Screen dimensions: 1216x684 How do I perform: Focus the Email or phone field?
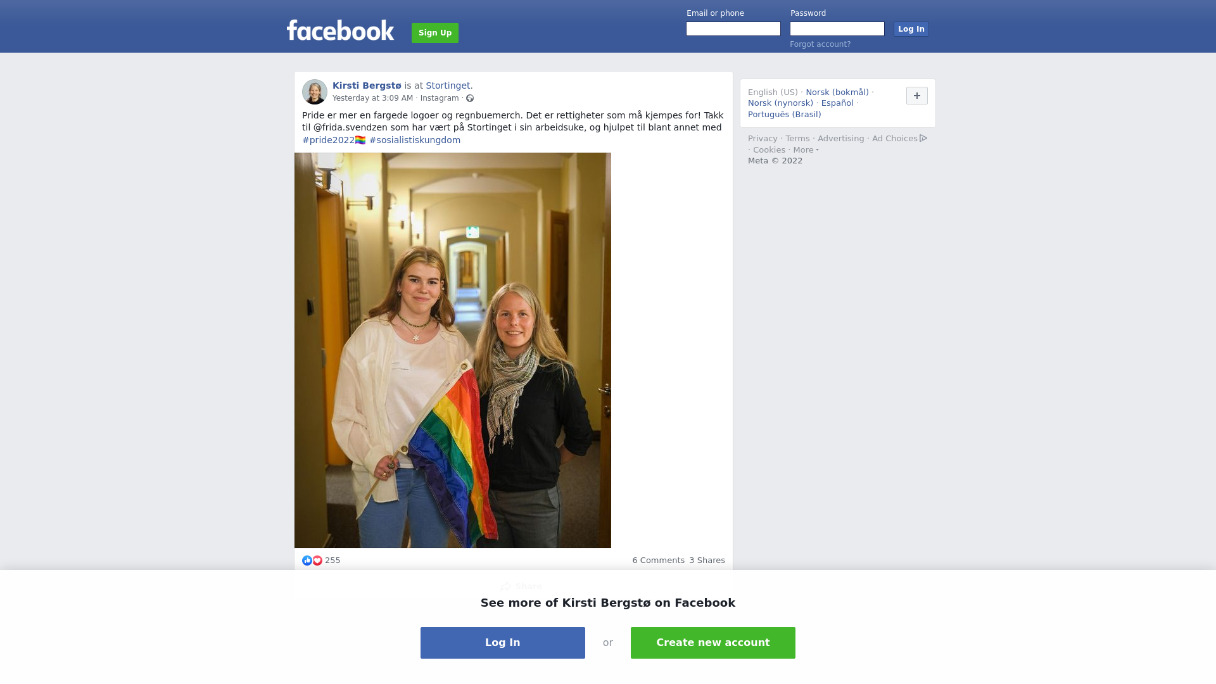(733, 29)
